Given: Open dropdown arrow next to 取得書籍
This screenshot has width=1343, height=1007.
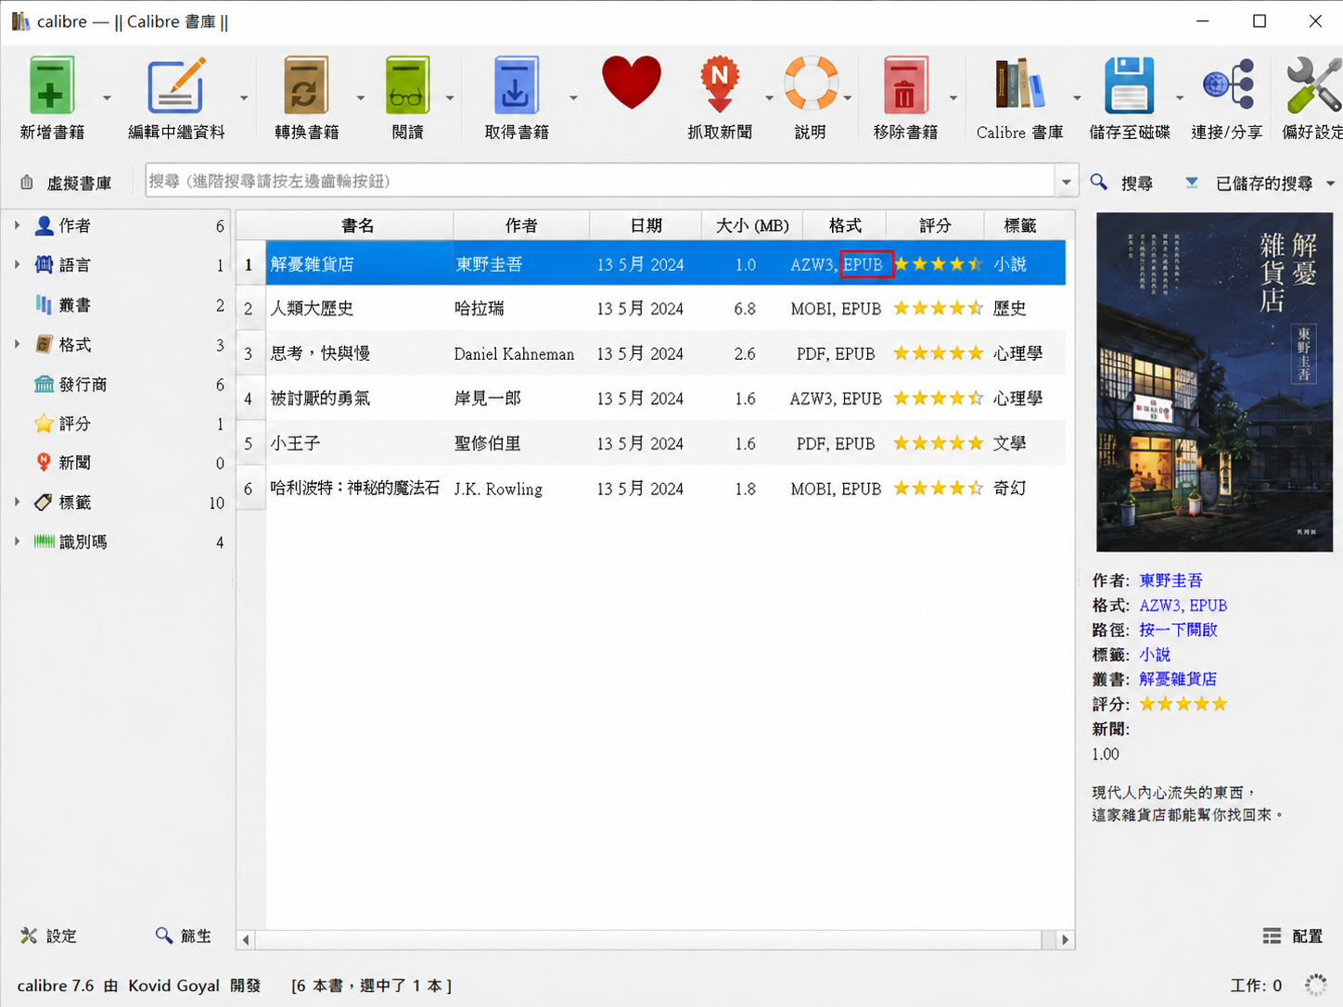Looking at the screenshot, I should point(573,97).
